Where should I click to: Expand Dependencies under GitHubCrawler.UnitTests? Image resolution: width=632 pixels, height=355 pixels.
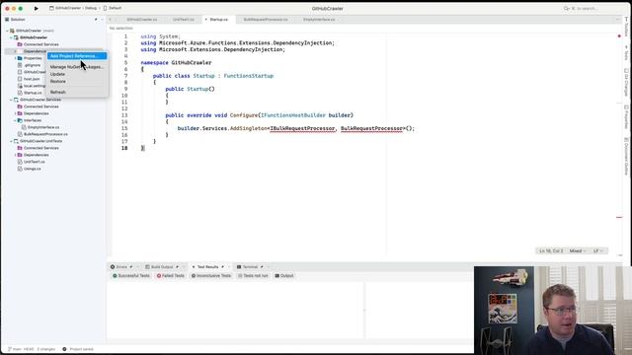[16, 155]
